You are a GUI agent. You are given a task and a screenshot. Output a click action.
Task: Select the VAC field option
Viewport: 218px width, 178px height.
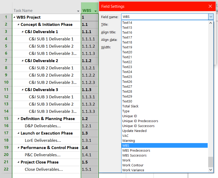pos(165,136)
